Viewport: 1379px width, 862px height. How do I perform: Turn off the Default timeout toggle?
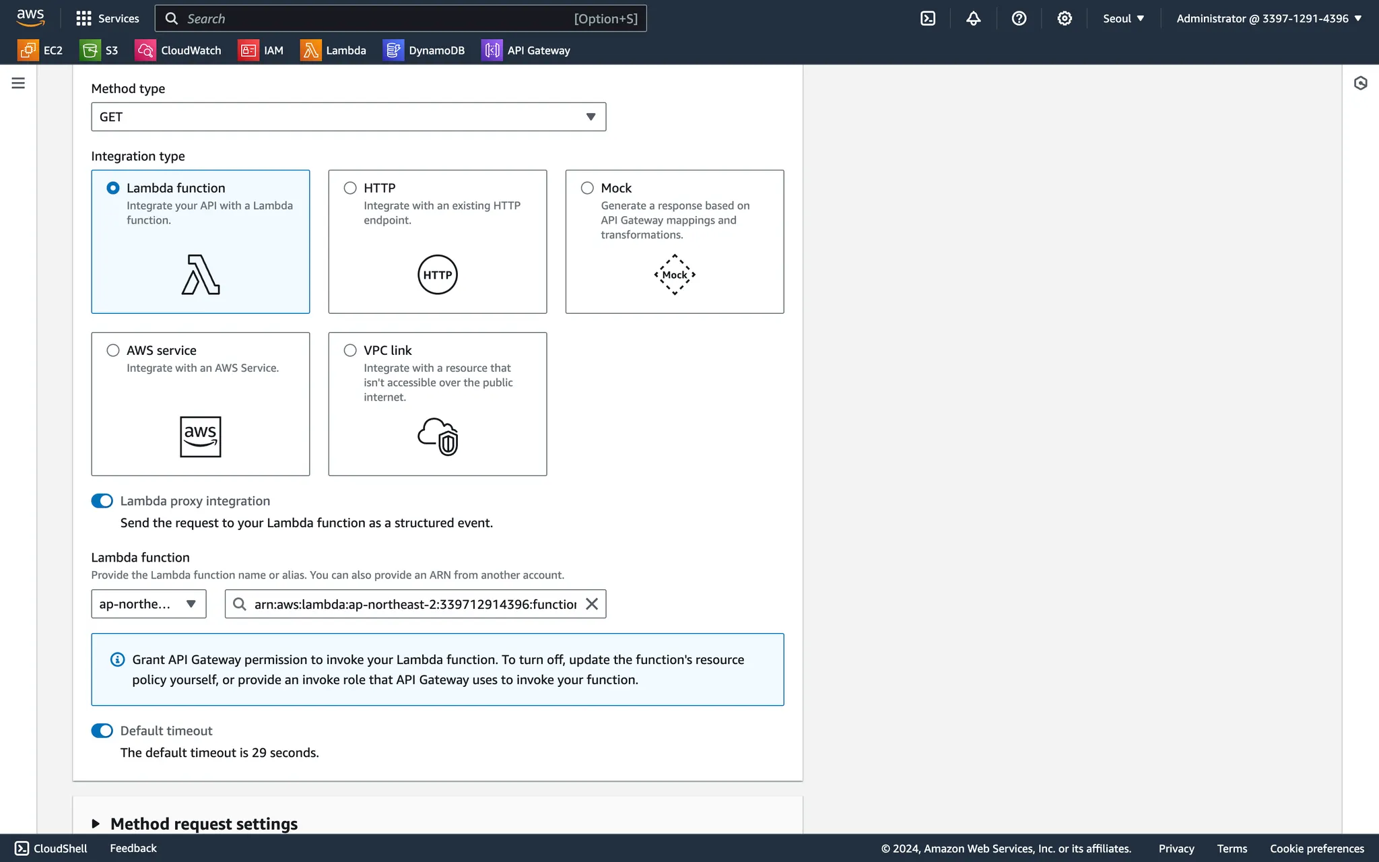[x=102, y=731]
